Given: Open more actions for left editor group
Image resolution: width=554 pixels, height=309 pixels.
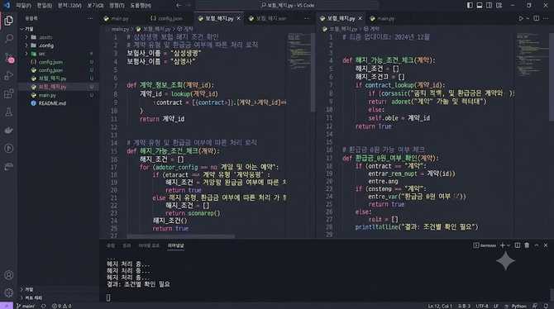Looking at the screenshot, I should click(307, 18).
